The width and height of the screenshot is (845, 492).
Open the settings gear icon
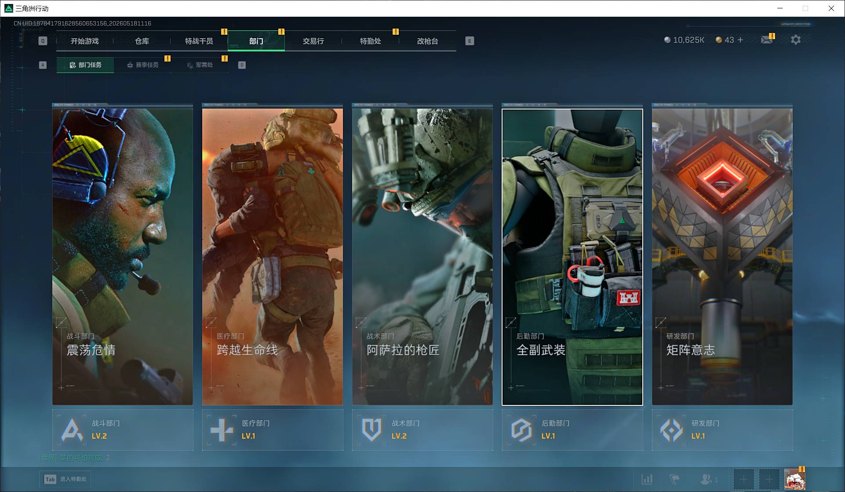click(796, 40)
